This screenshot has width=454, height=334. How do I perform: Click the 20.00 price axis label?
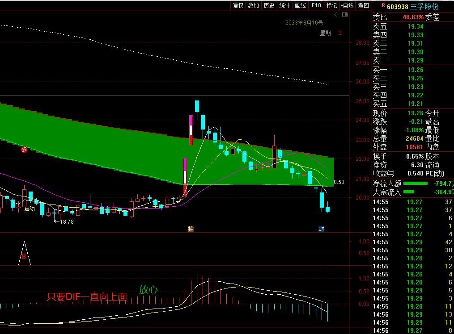pyautogui.click(x=362, y=198)
